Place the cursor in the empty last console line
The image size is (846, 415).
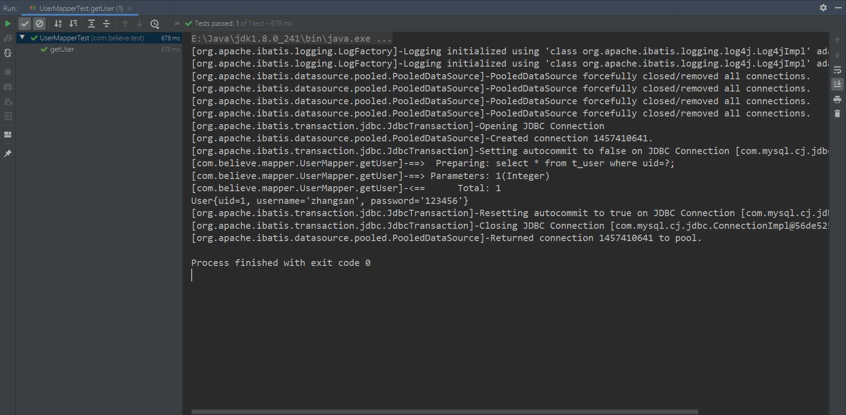click(510, 275)
